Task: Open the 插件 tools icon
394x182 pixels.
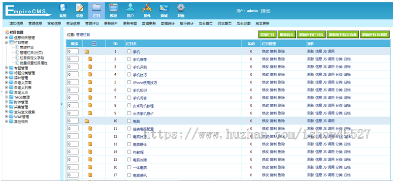Action: [147, 8]
